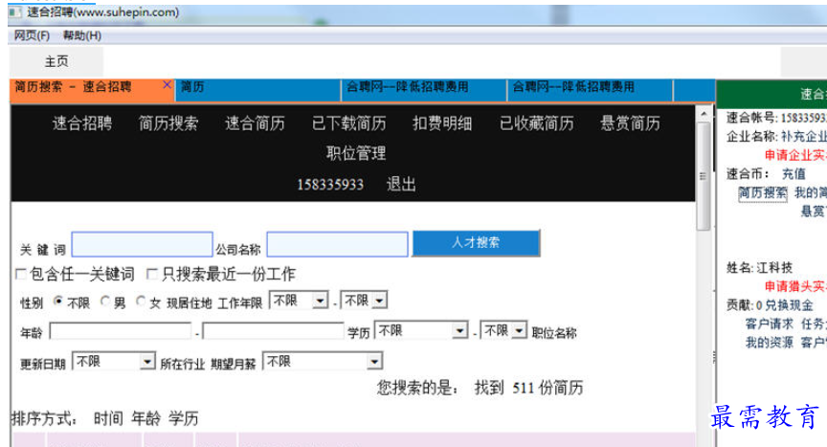
Task: Open 已下载简历 navigation link
Action: click(x=348, y=123)
